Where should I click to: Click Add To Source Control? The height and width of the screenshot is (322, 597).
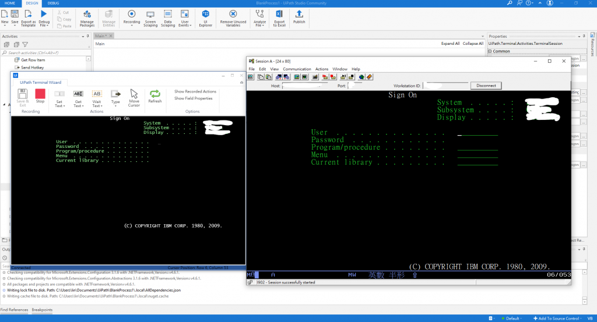[556, 319]
